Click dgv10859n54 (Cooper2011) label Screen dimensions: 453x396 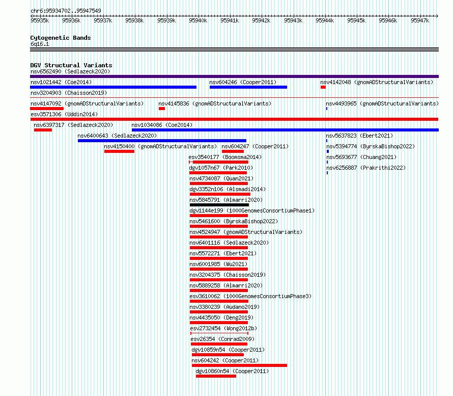pos(228,350)
